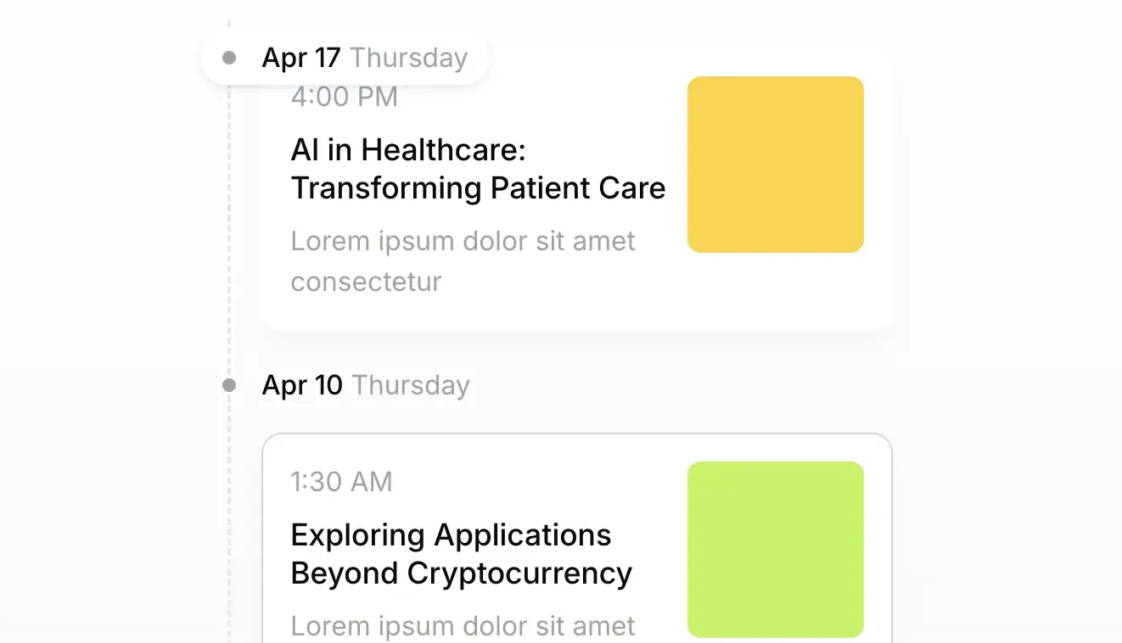The image size is (1122, 643).
Task: Click the 1:30 AM time label
Action: (x=341, y=482)
